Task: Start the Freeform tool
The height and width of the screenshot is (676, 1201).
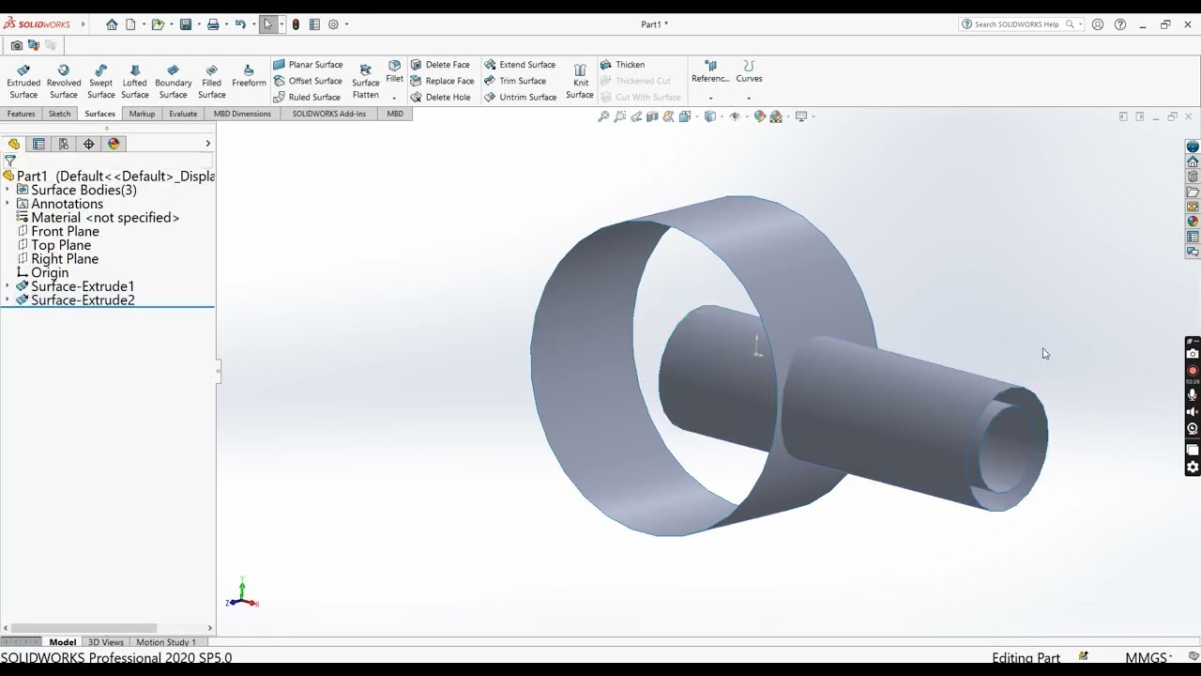Action: [249, 76]
